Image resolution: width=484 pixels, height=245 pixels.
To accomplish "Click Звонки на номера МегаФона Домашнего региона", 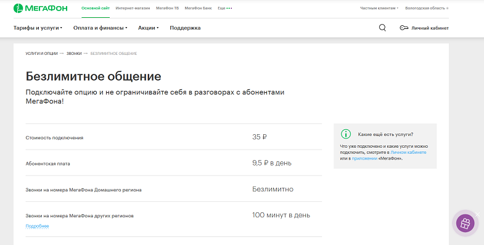I will [83, 190].
